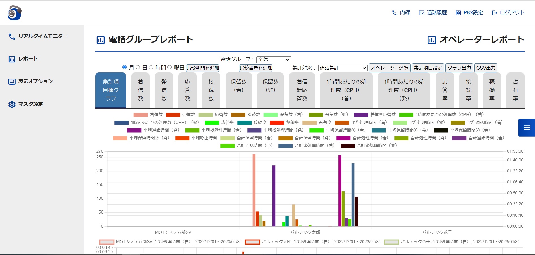
Task: Switch to 発信数 tab
Action: point(164,90)
